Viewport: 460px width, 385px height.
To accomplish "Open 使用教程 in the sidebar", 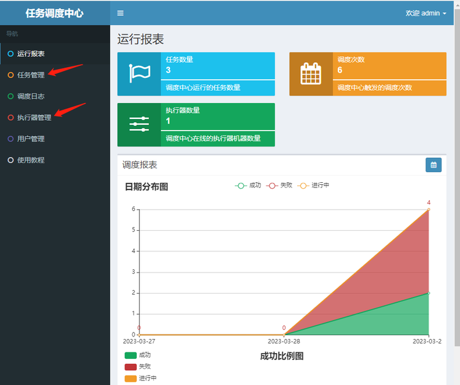I will click(55, 160).
